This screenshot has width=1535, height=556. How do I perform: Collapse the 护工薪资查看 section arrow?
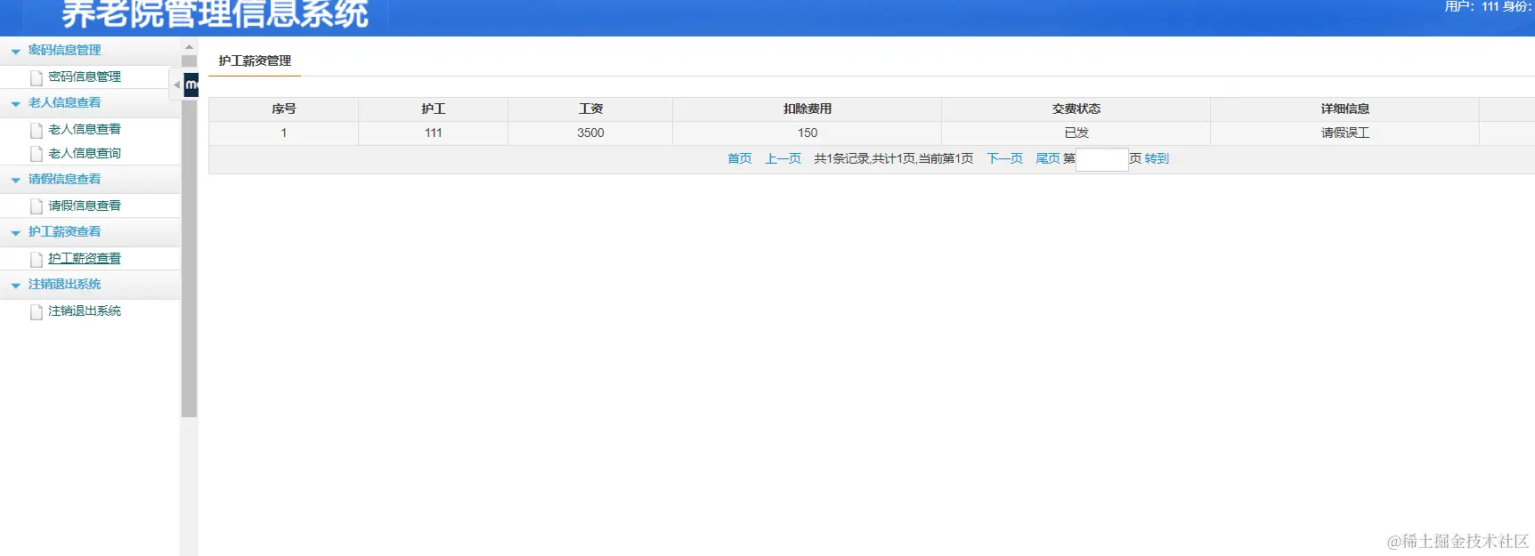click(15, 233)
